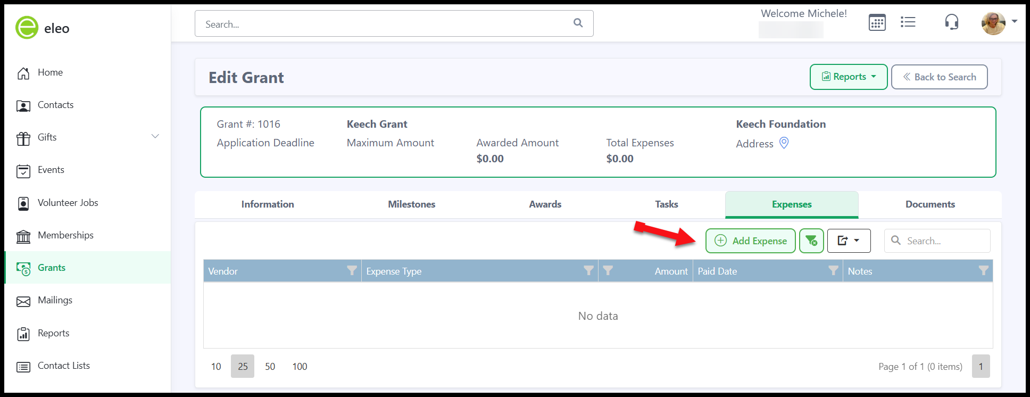Image resolution: width=1030 pixels, height=397 pixels.
Task: Switch to the Tasks tab
Action: (667, 204)
